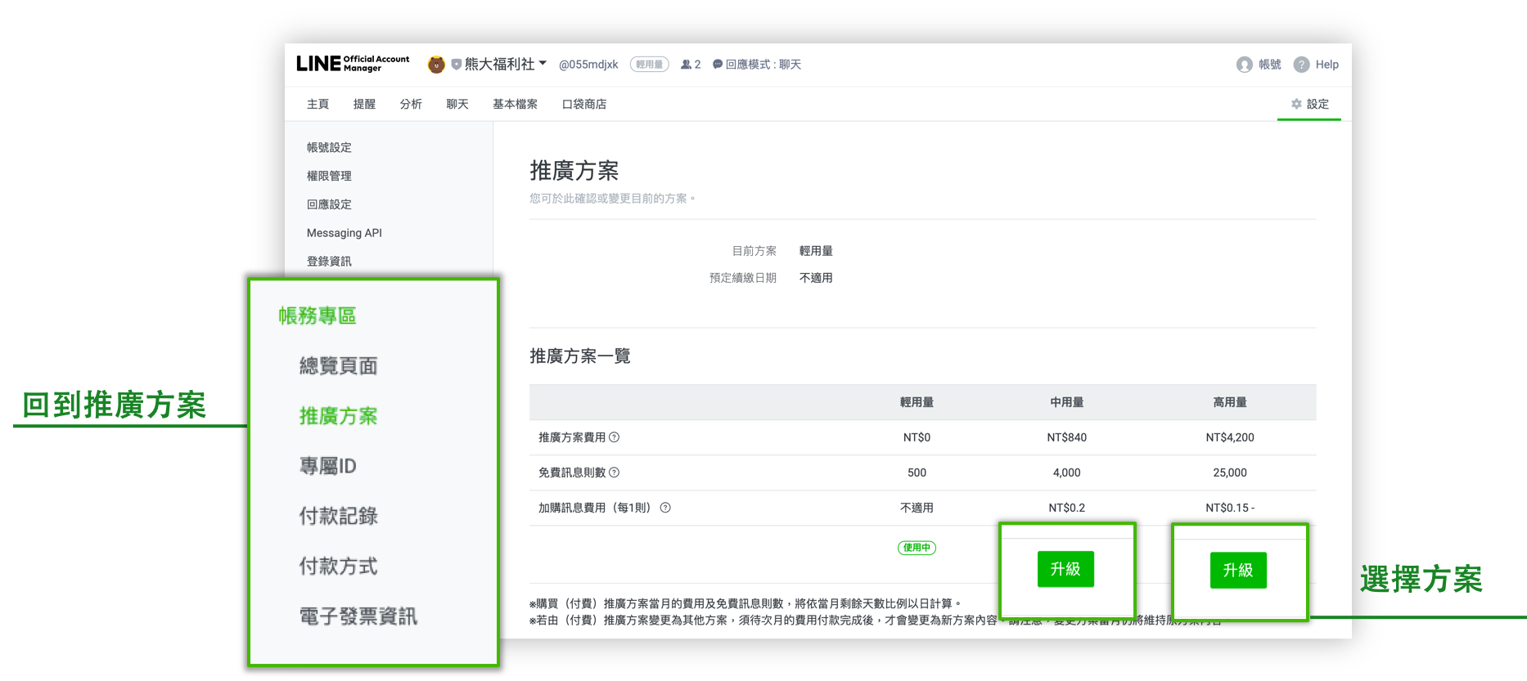The image size is (1527, 681).
Task: Open 登錄資訊 in the sidebar
Action: tap(329, 262)
